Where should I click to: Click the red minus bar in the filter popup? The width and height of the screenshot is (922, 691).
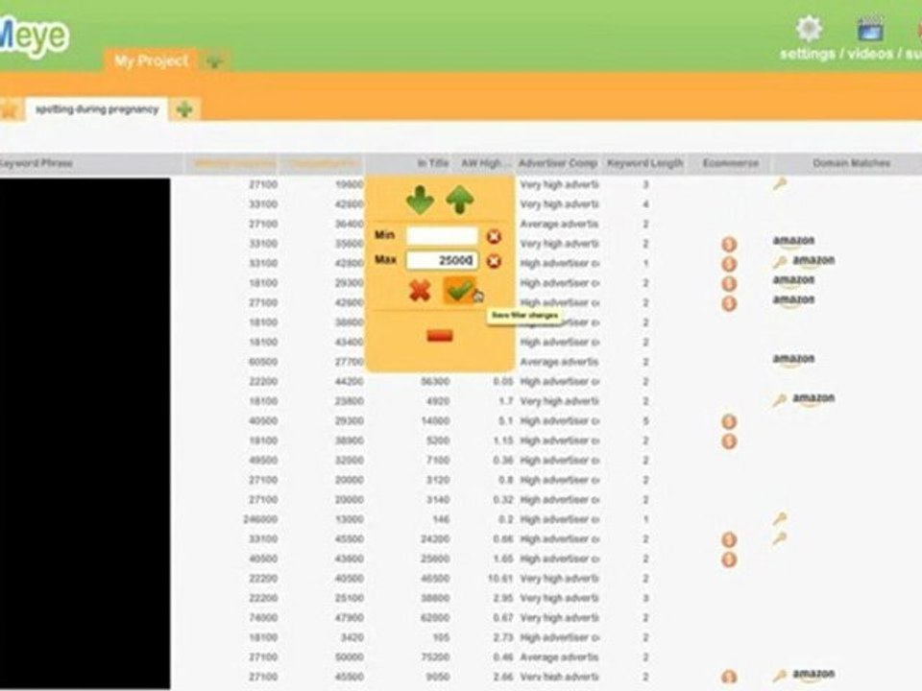439,336
